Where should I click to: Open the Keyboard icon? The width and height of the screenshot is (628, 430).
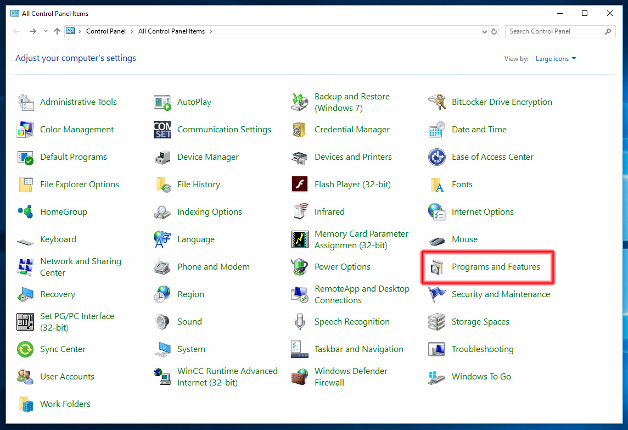(x=26, y=241)
